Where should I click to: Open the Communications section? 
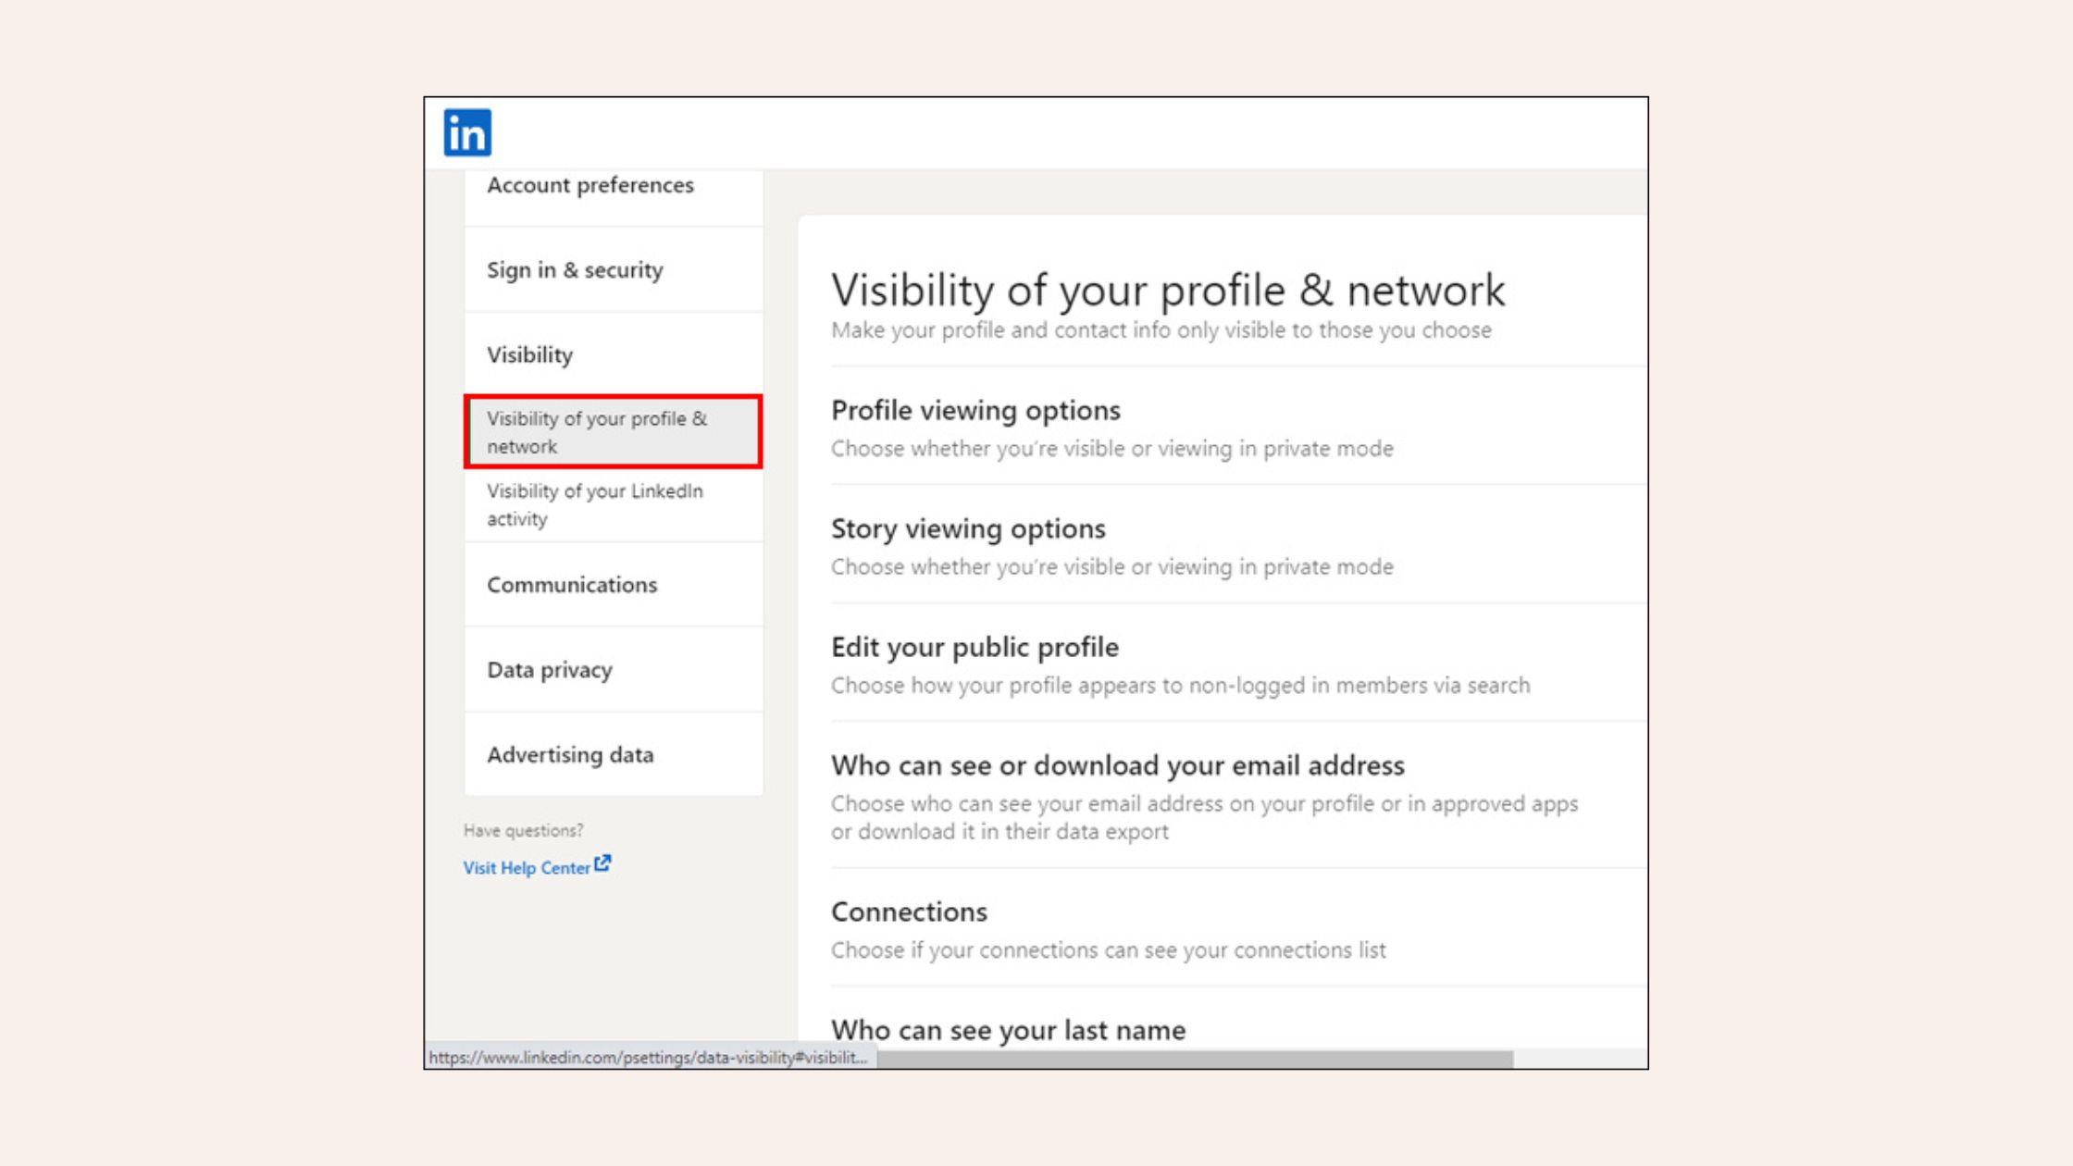572,585
